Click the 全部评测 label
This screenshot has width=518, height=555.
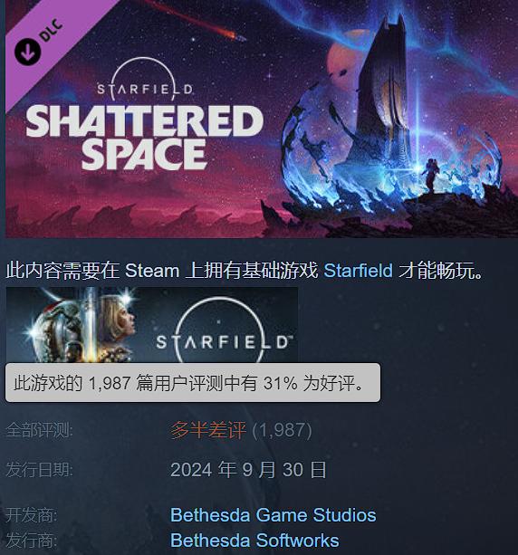(x=39, y=430)
